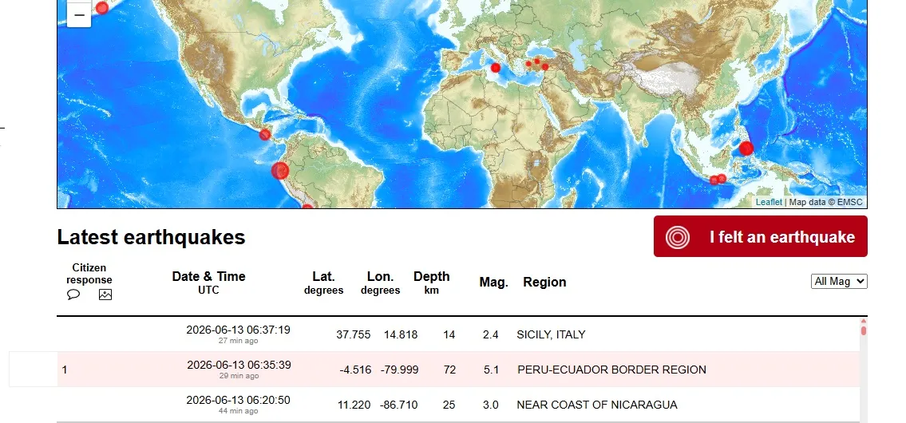Click the 2026-06-13 06:37:19 timestamp
The image size is (906, 423).
[x=238, y=330]
